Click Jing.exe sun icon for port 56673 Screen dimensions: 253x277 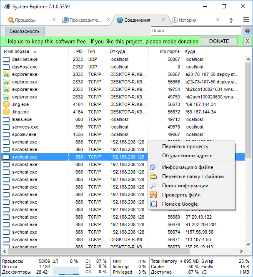pos(6,104)
